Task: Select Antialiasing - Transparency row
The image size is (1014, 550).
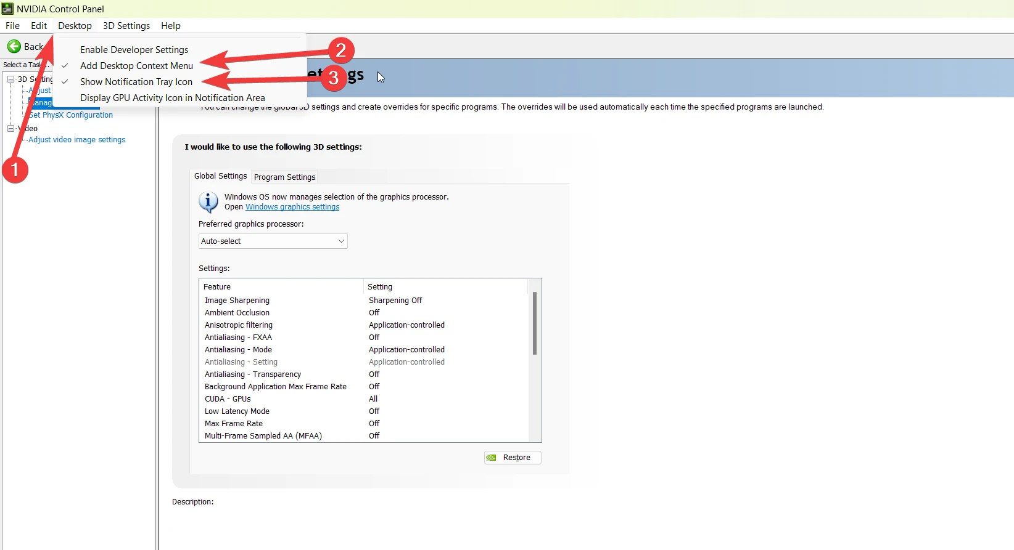Action: point(364,374)
